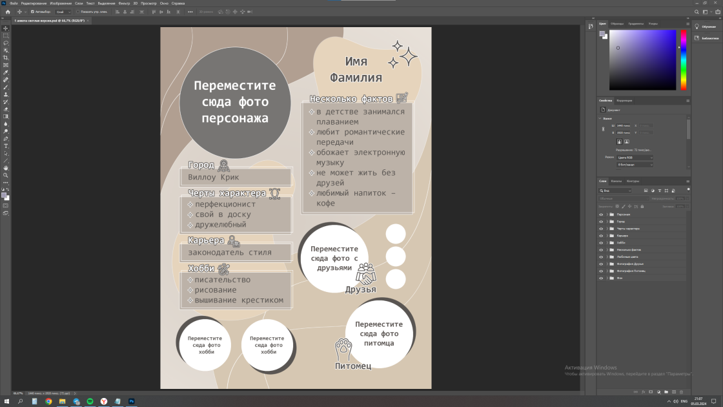Open the Фильтр menu
723x407 pixels.
click(x=124, y=3)
